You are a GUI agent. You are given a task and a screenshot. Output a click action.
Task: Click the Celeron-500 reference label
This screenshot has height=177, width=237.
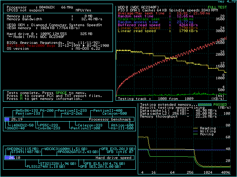pyautogui.click(x=114, y=114)
